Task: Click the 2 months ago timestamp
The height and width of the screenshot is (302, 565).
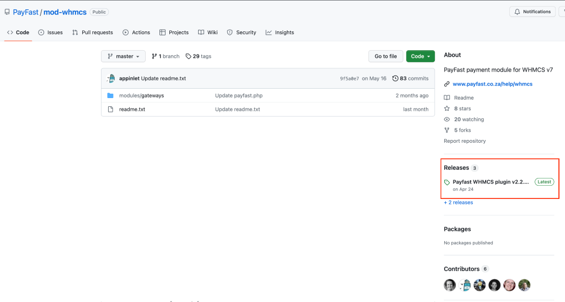Action: [412, 96]
